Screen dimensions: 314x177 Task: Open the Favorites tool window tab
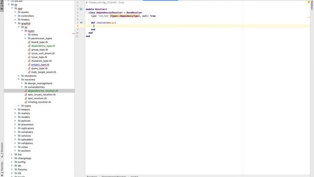[2, 169]
